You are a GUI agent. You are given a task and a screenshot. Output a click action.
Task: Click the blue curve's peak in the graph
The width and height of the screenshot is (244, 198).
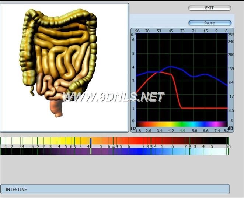(171, 67)
